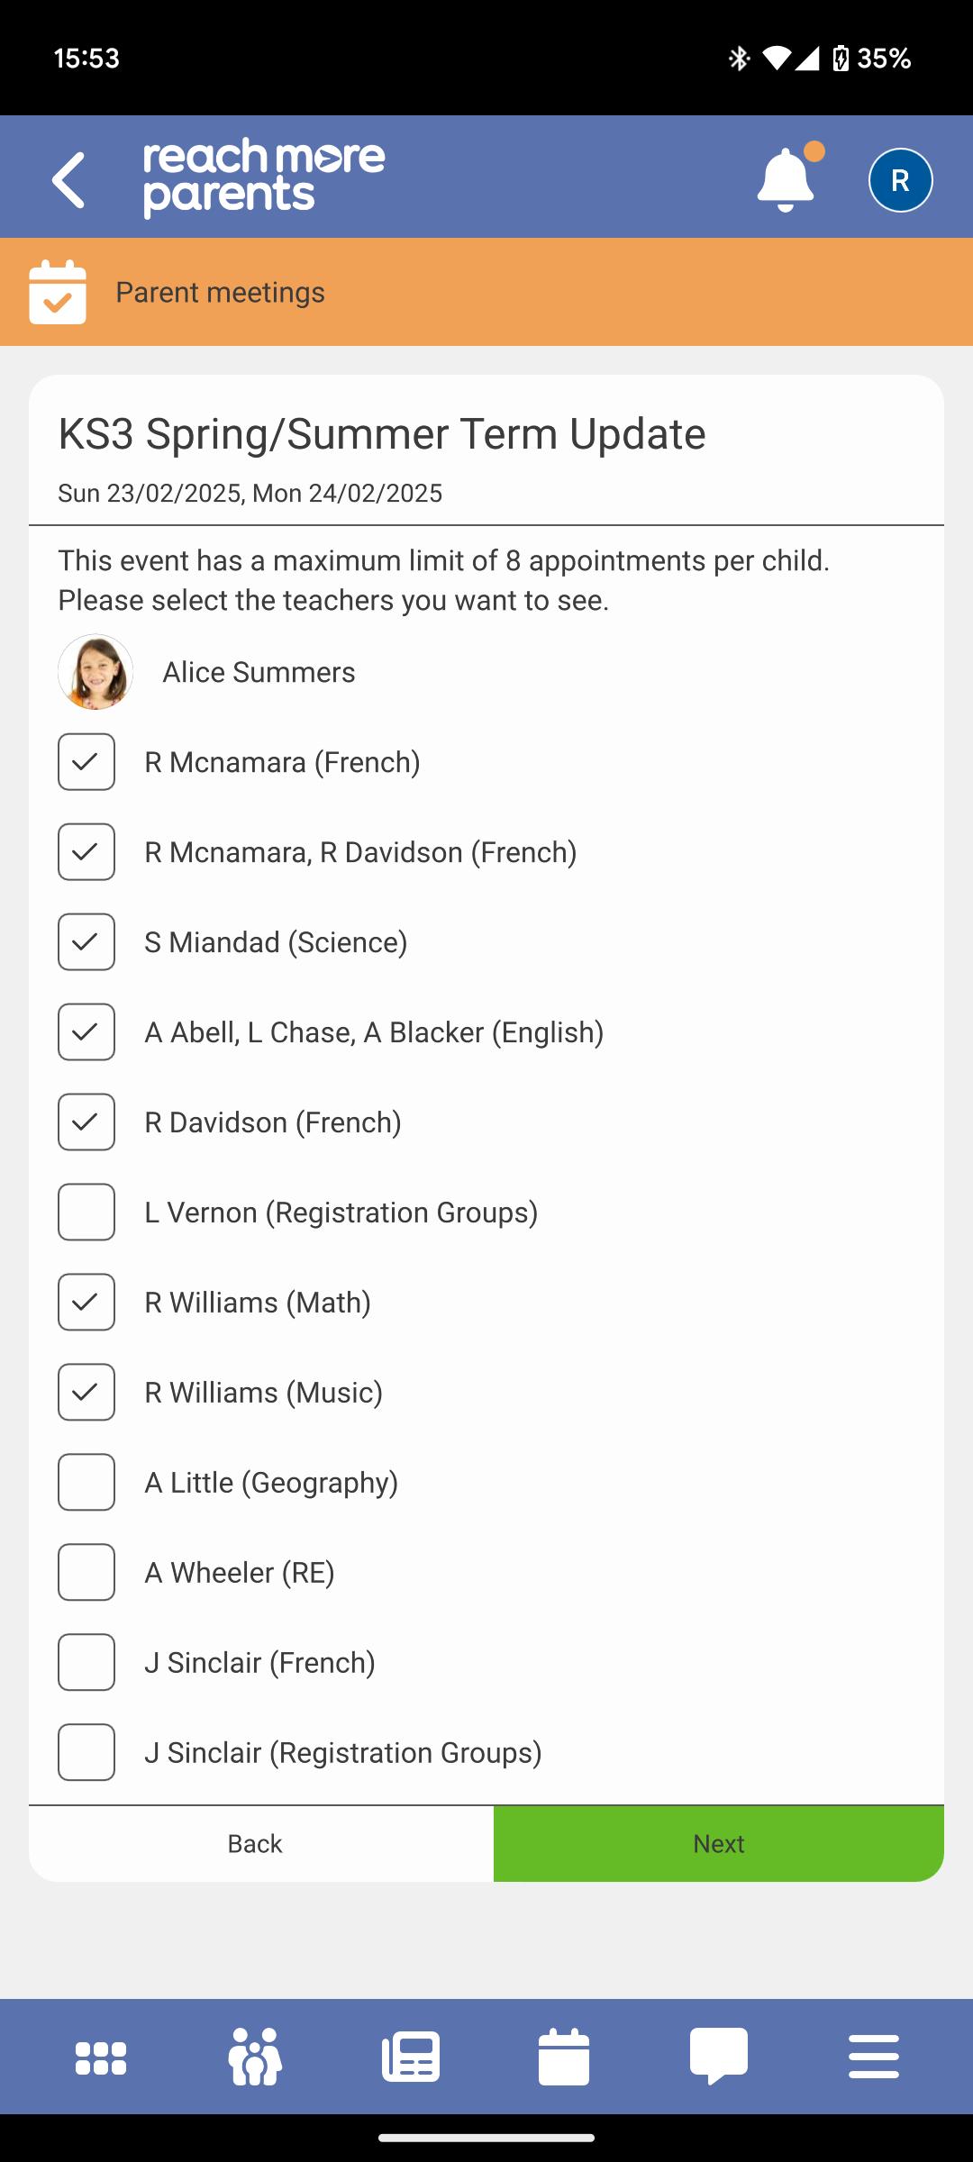This screenshot has width=973, height=2162.
Task: Check the L Vernon (Registration Groups) box
Action: pyautogui.click(x=86, y=1213)
